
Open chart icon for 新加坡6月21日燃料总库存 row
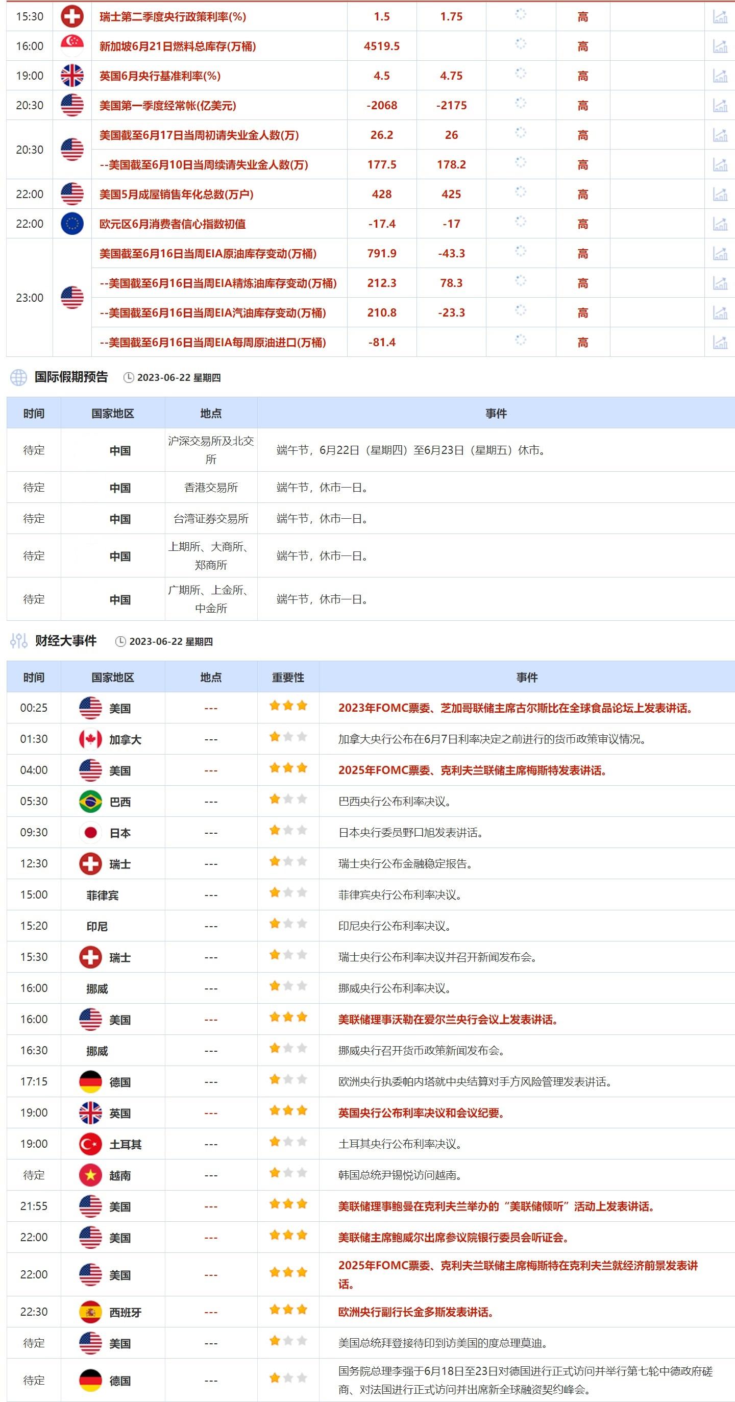(x=720, y=46)
